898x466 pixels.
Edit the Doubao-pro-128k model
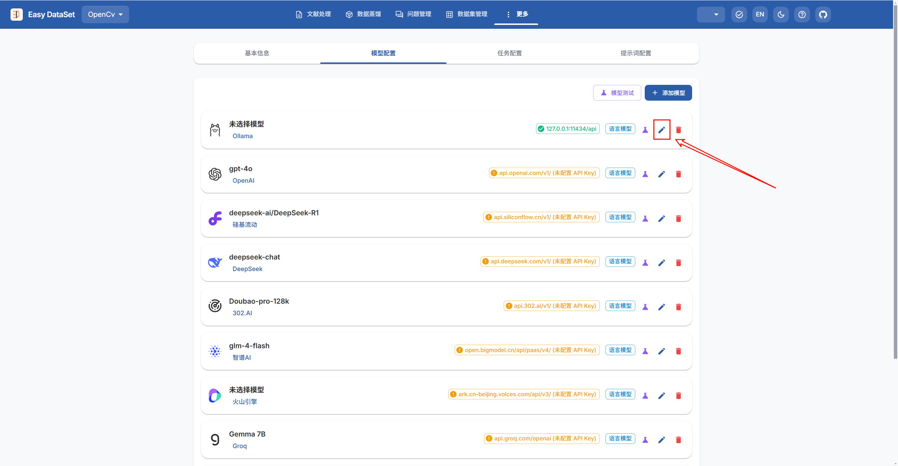click(662, 307)
